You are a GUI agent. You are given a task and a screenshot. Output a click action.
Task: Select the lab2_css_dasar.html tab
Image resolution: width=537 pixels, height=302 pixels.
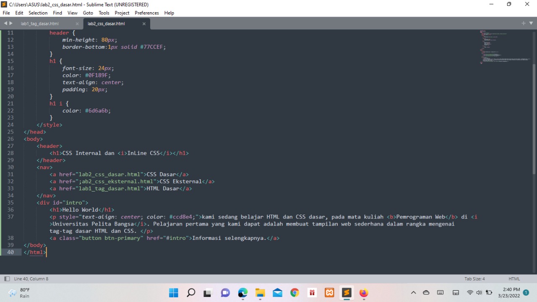(x=106, y=24)
